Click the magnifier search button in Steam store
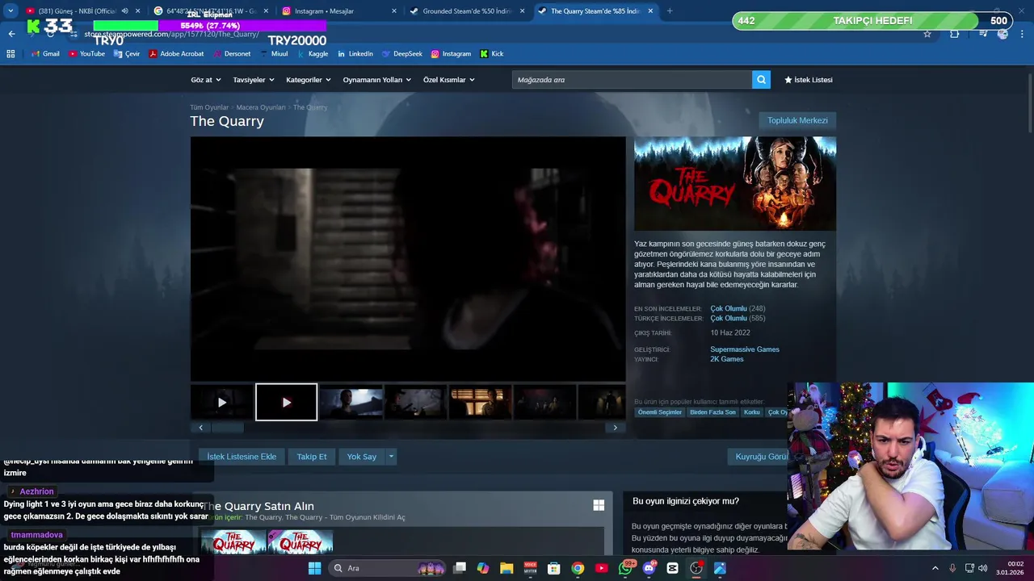This screenshot has height=581, width=1034. pos(761,80)
